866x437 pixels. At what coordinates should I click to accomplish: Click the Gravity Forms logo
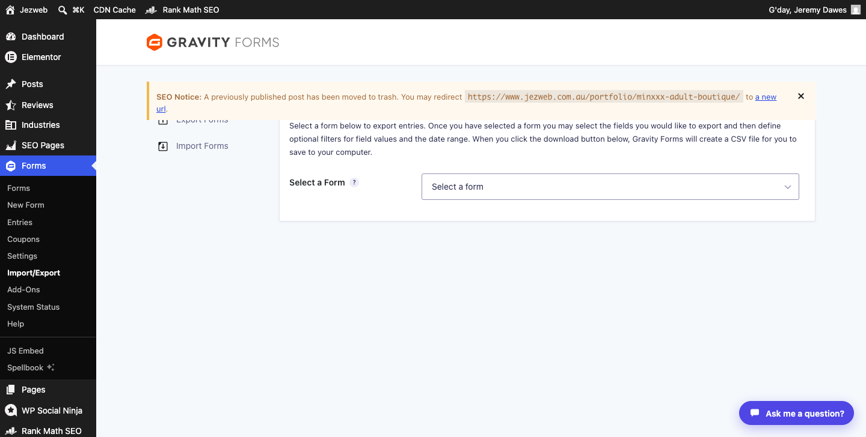pos(213,42)
